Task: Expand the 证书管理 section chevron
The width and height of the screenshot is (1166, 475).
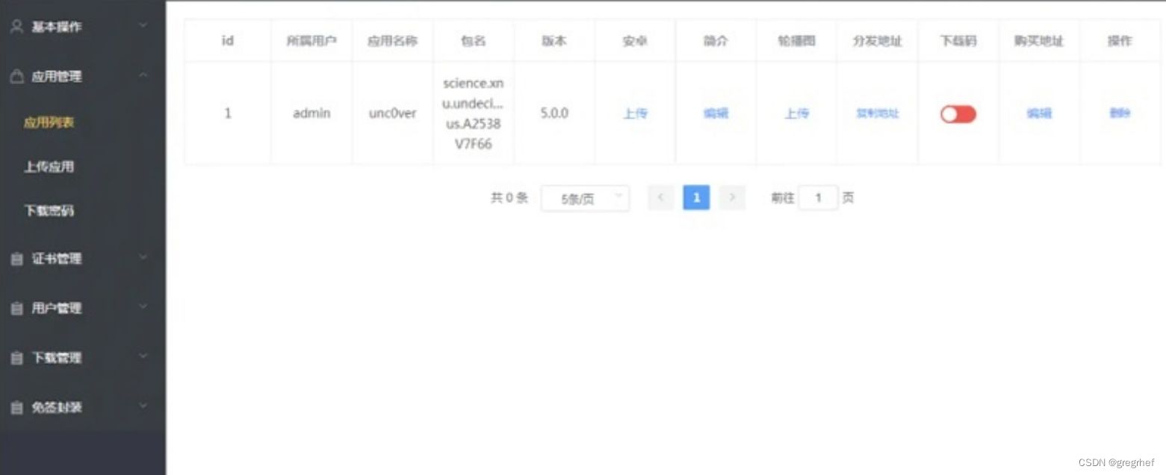Action: (x=143, y=259)
